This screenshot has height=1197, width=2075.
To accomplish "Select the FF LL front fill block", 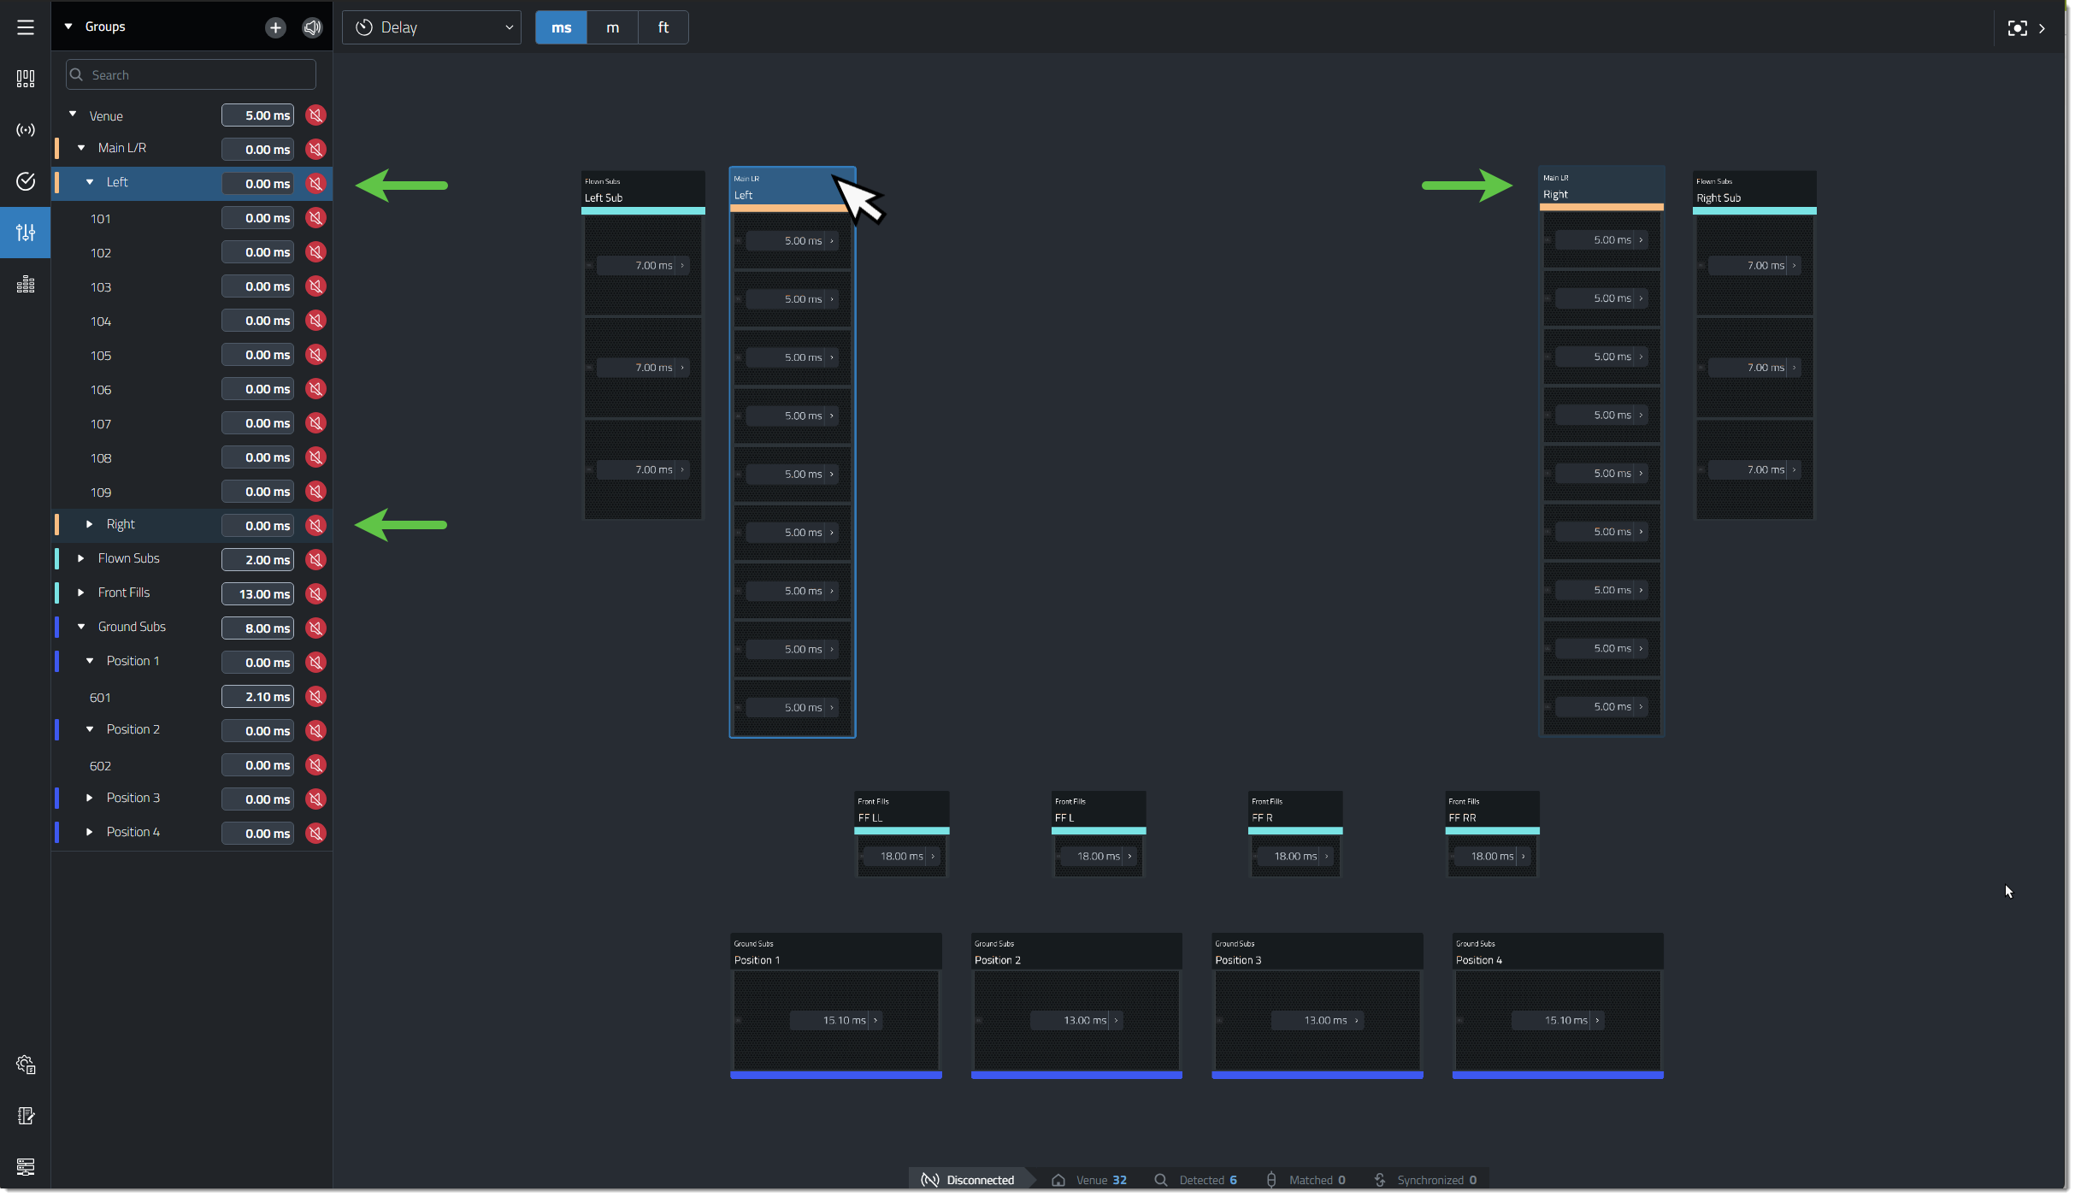I will [x=902, y=834].
